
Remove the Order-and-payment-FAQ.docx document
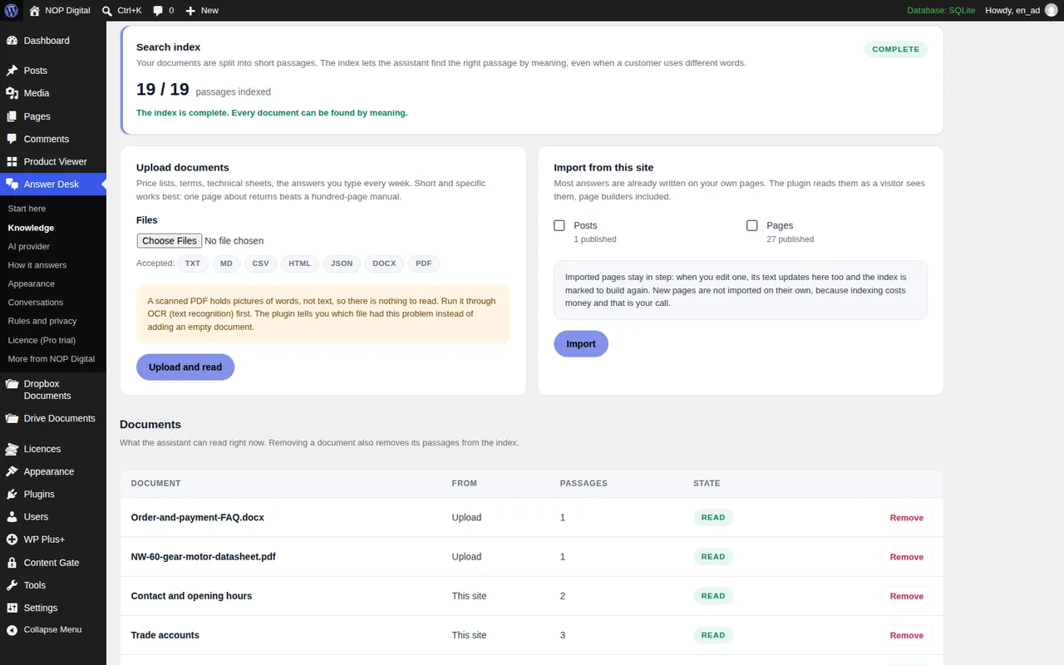click(x=906, y=518)
